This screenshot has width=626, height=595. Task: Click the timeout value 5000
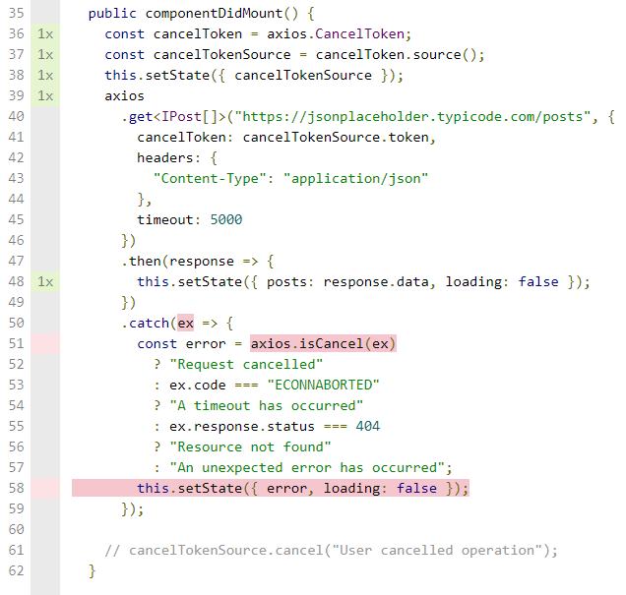225,220
